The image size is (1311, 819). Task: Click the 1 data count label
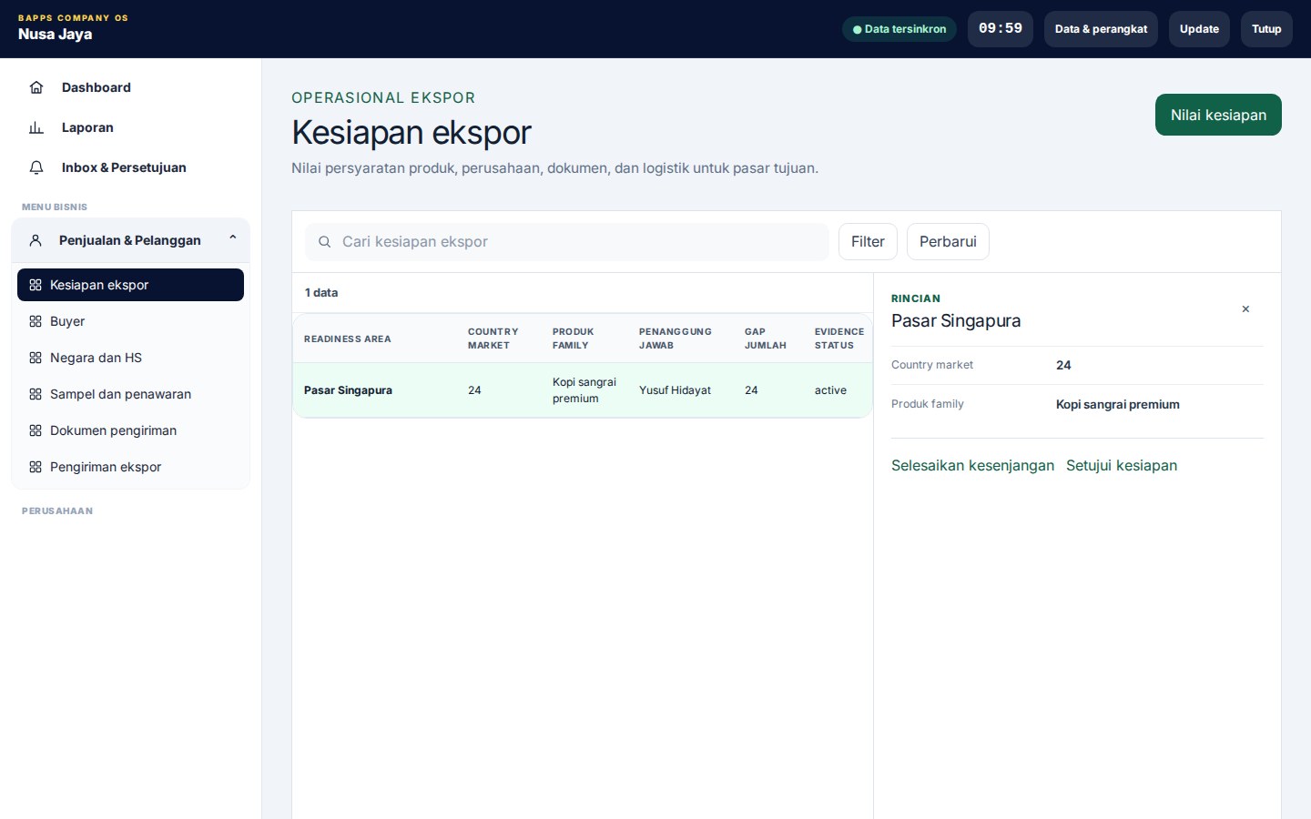tap(321, 293)
